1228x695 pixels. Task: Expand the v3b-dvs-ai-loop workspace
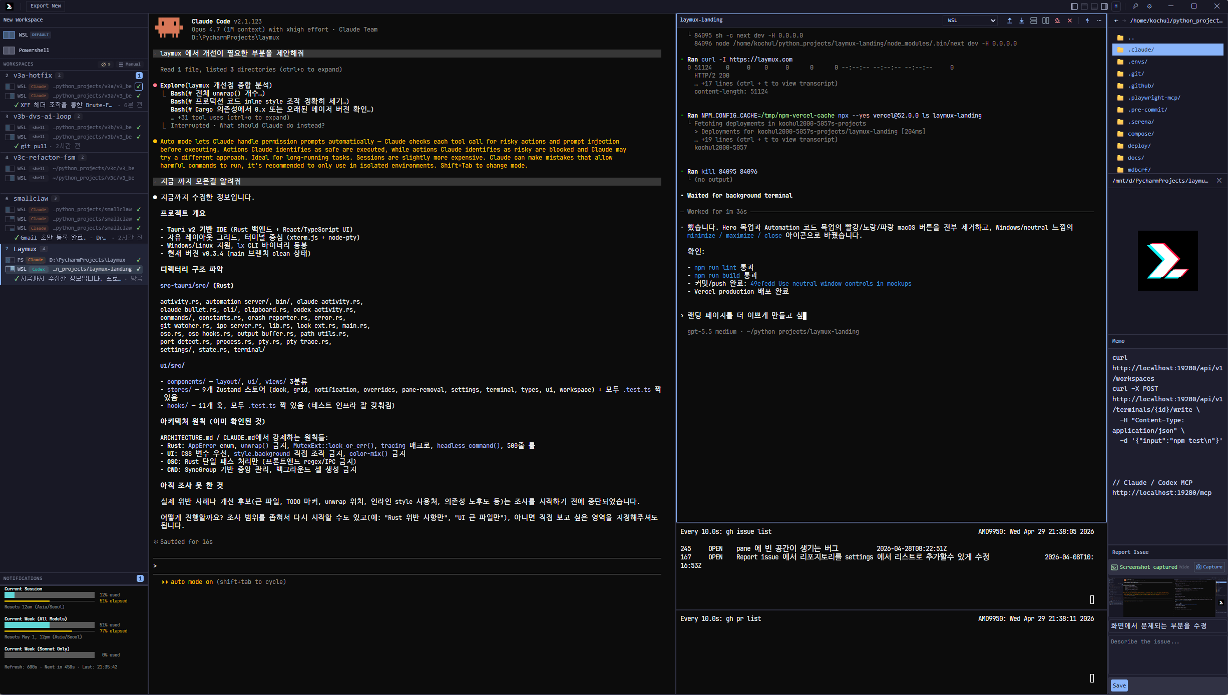click(42, 116)
